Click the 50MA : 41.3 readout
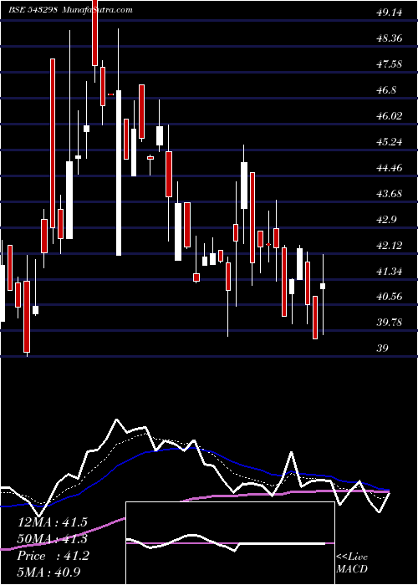Image resolution: width=418 pixels, height=585 pixels. click(x=53, y=539)
